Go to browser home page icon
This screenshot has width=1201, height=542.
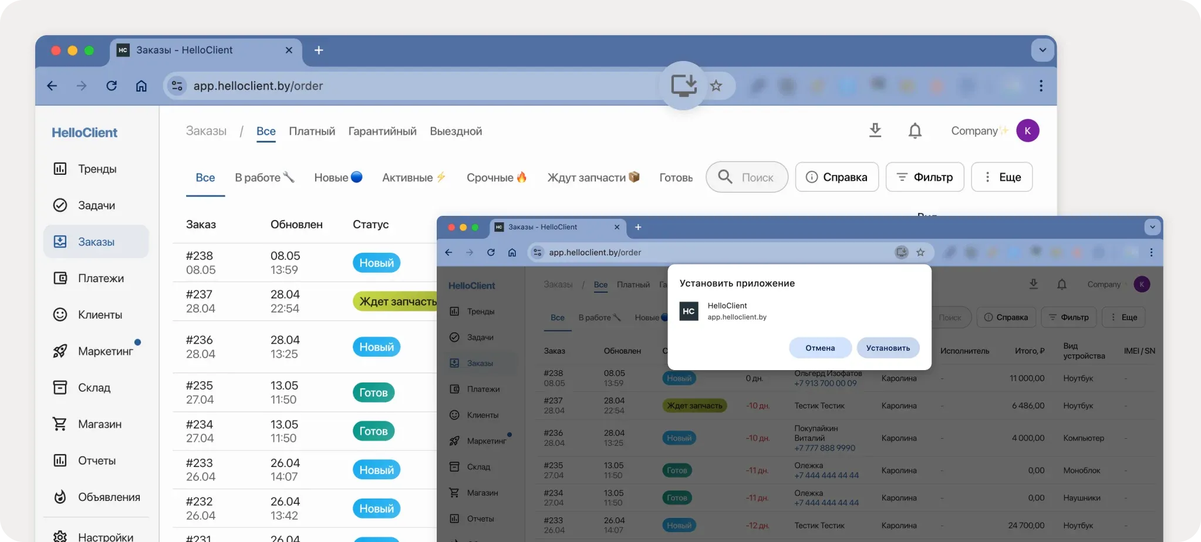pyautogui.click(x=141, y=86)
